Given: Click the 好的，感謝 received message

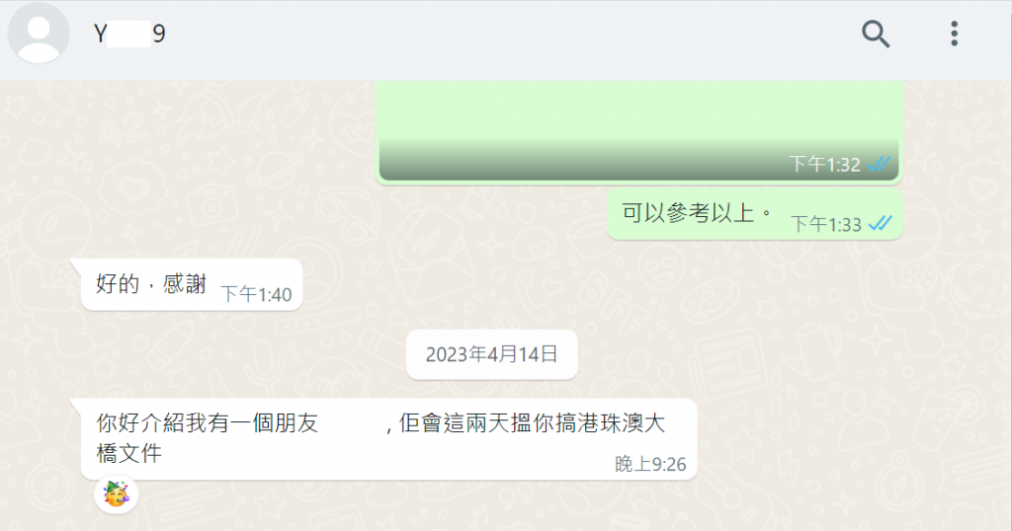Looking at the screenshot, I should tap(192, 285).
